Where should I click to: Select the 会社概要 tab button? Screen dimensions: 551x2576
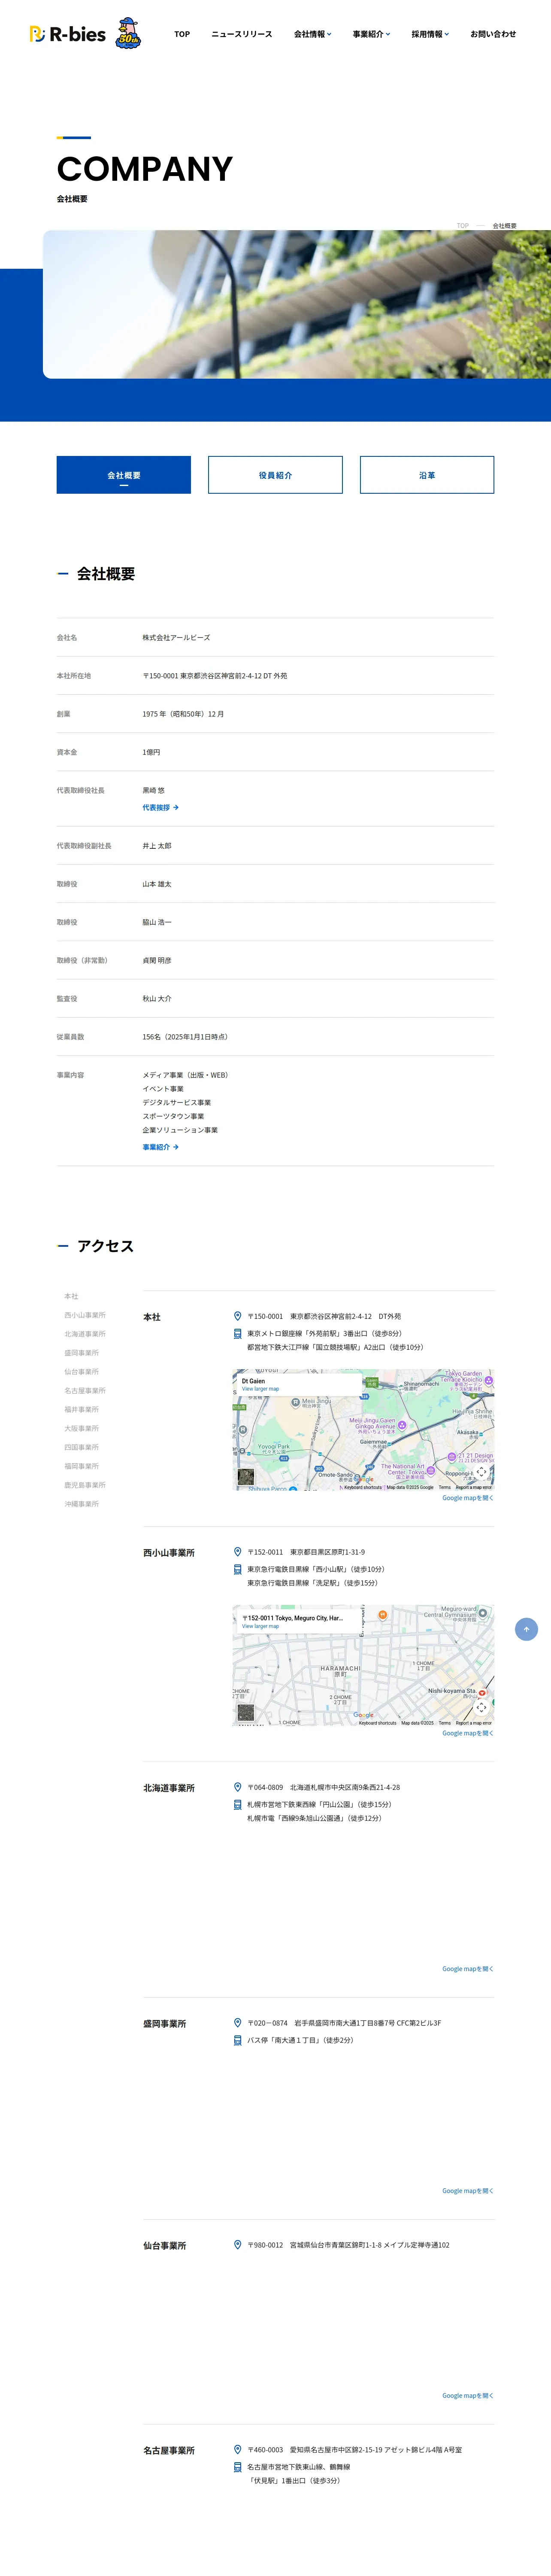[x=124, y=475]
